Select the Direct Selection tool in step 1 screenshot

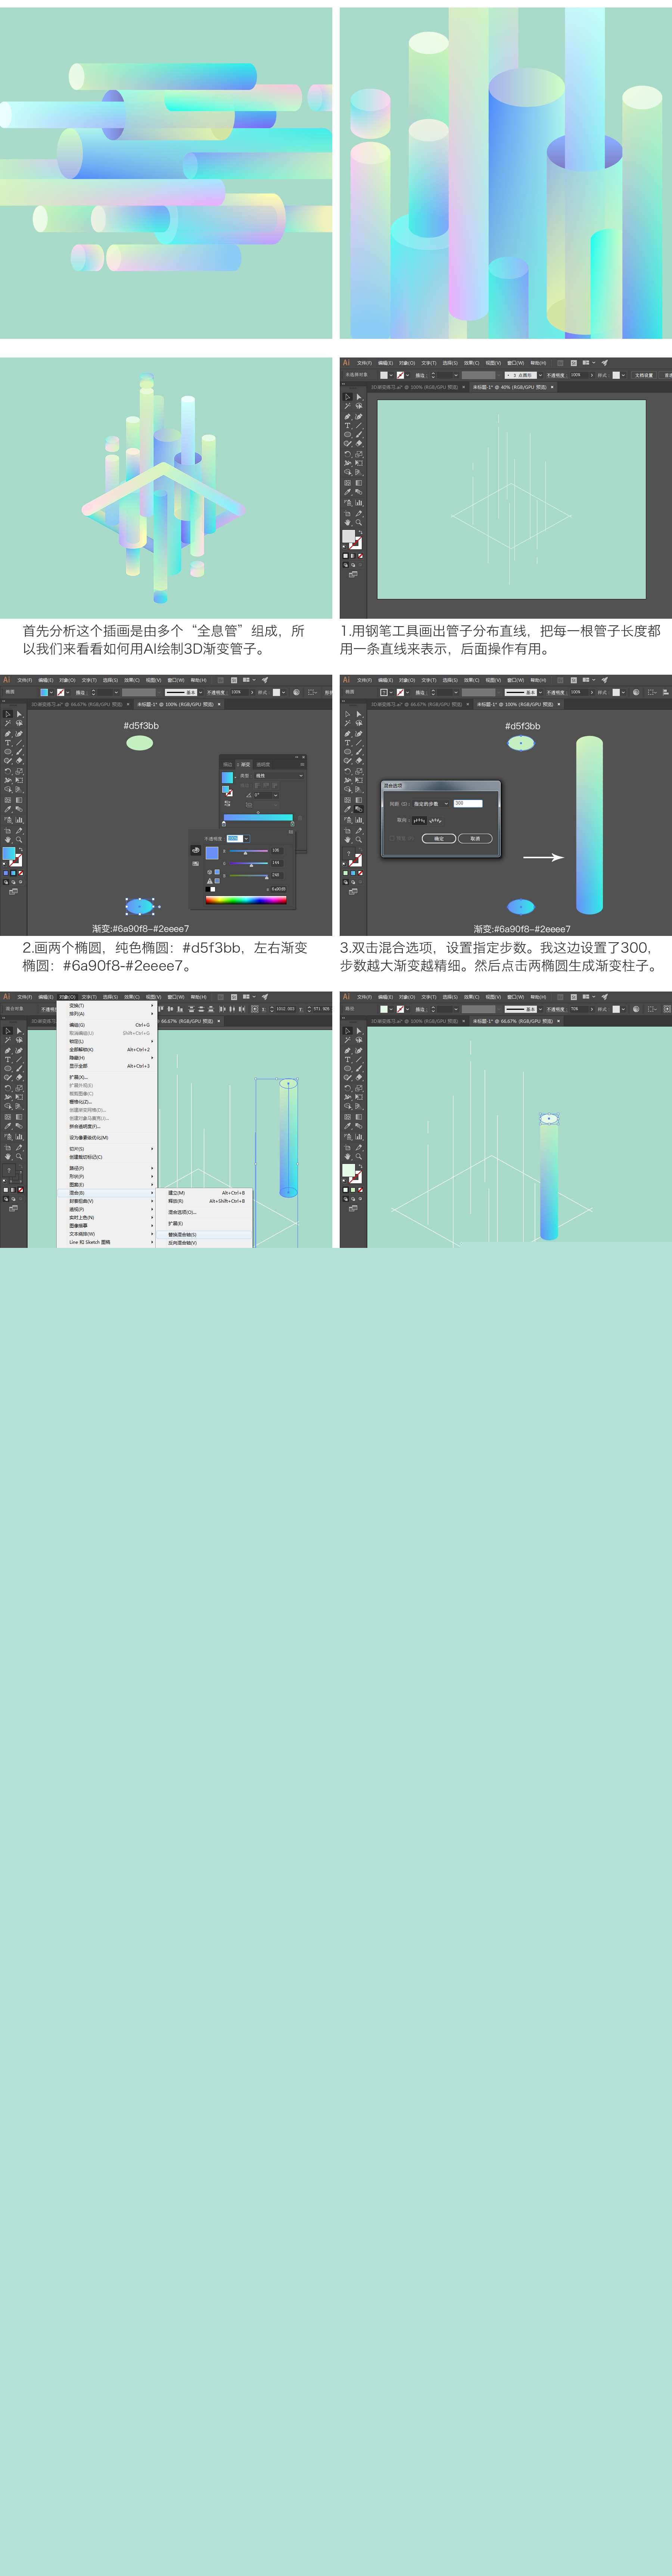359,397
